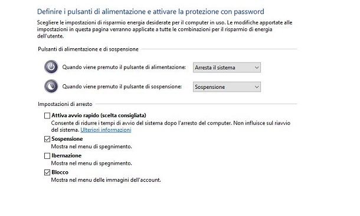Open the 'Arresta il sistema' power button dropdown
The height and width of the screenshot is (216, 360).
(227, 68)
